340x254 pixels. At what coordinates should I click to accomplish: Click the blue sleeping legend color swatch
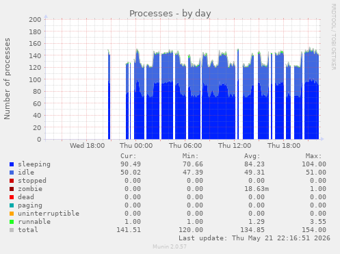[12, 164]
